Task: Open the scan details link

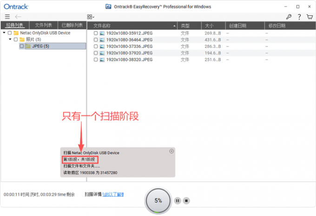Action: [113, 195]
